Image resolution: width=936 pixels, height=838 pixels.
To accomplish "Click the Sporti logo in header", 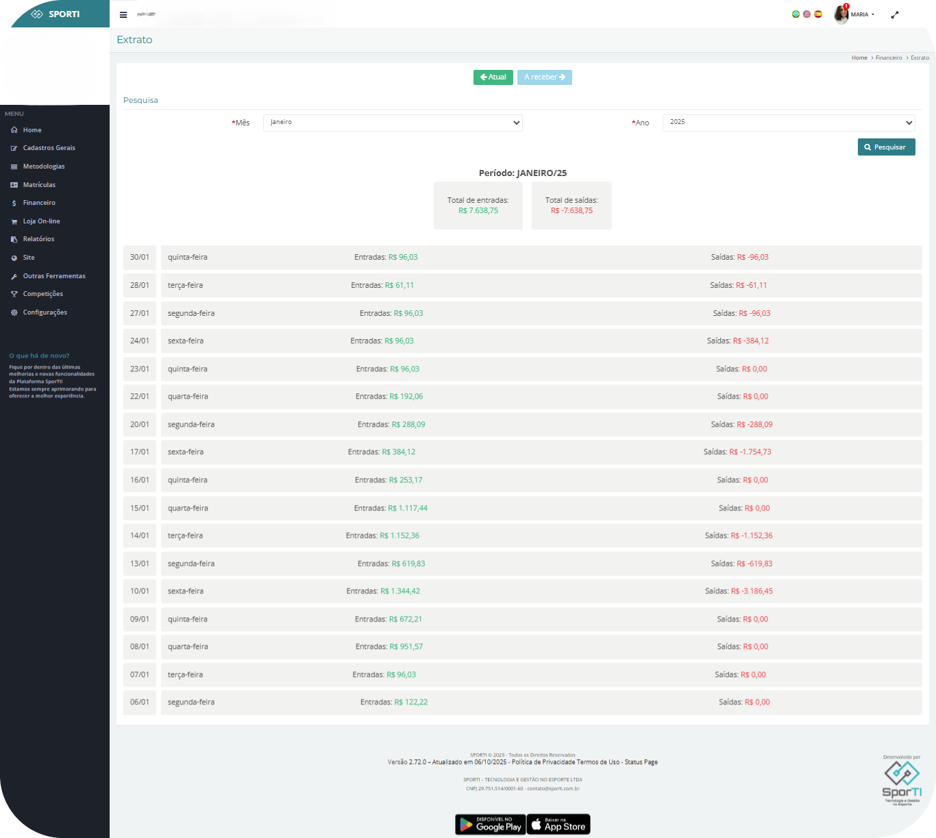I will (x=56, y=14).
